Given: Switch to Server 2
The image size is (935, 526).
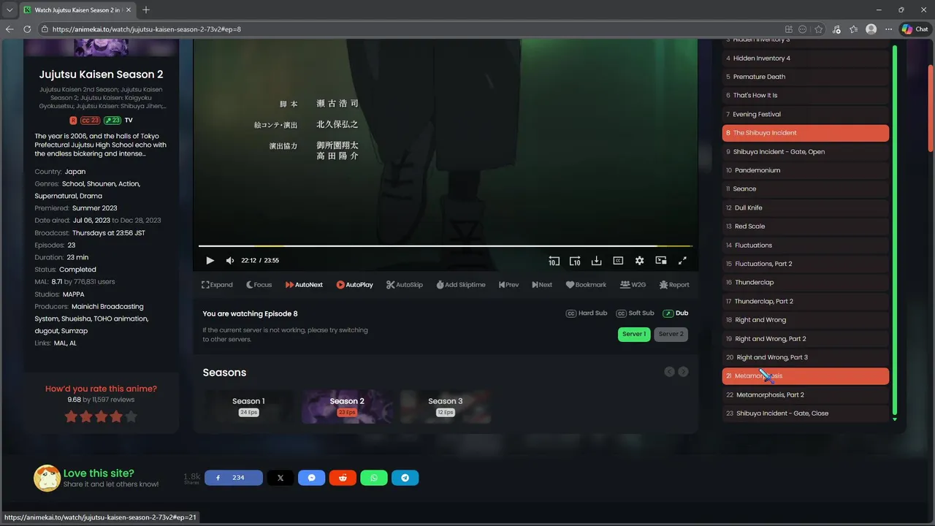Looking at the screenshot, I should [x=671, y=335].
